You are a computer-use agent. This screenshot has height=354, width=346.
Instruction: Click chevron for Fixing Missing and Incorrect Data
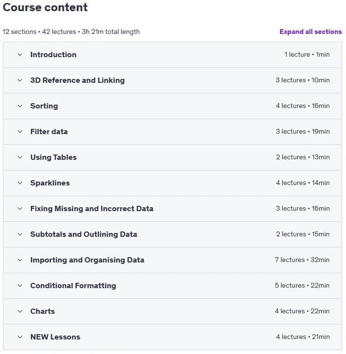tap(20, 209)
